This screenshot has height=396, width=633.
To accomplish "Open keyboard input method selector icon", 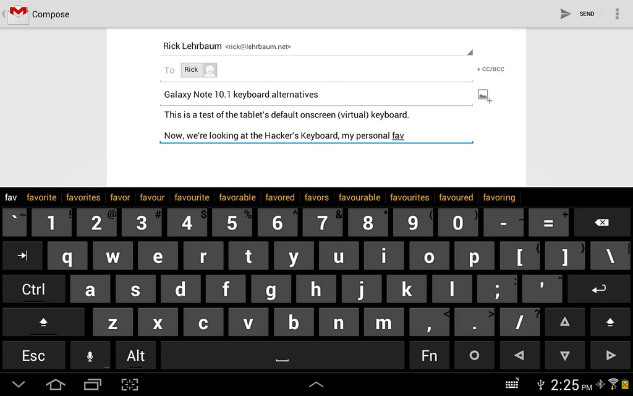I will pos(512,384).
